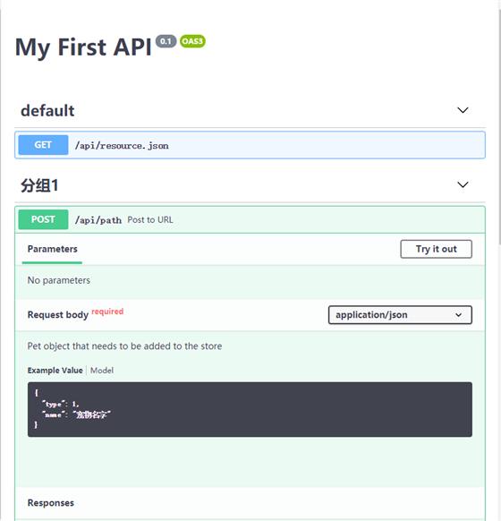Click the Try it out button
Image resolution: width=501 pixels, height=521 pixels.
coord(436,249)
